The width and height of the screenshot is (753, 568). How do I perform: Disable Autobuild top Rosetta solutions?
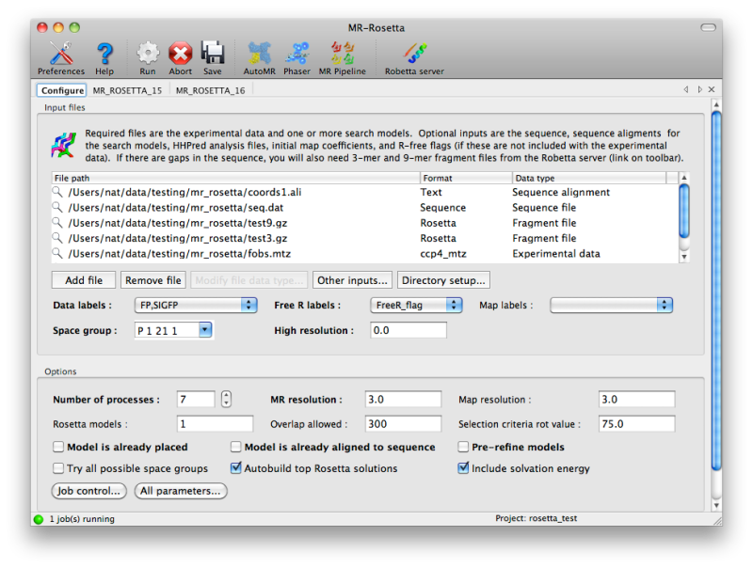(x=235, y=467)
